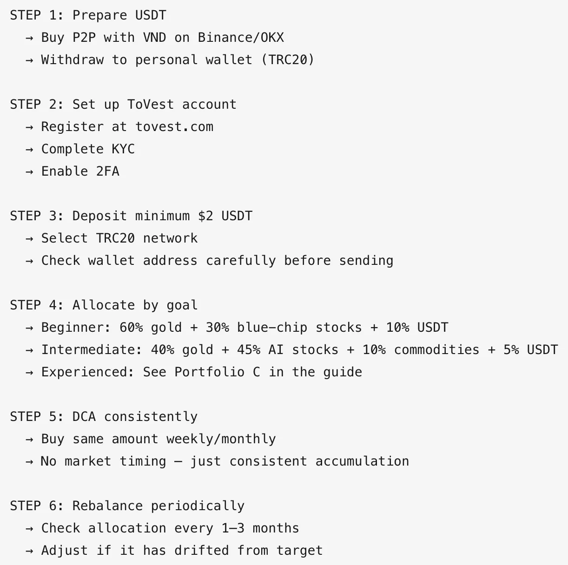Image resolution: width=568 pixels, height=565 pixels.
Task: Click the 'Check wallet address carefully' line
Action: 209,260
